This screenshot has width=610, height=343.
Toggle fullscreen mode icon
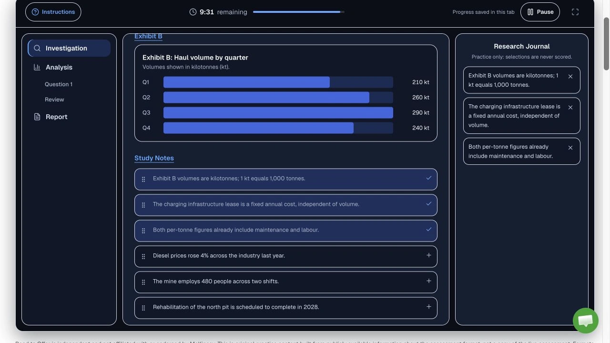pos(575,12)
